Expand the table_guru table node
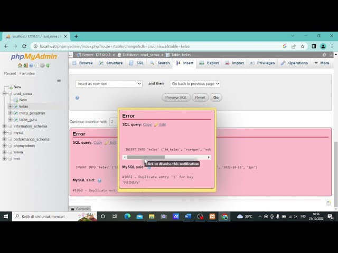The width and height of the screenshot is (338, 253). point(10,120)
